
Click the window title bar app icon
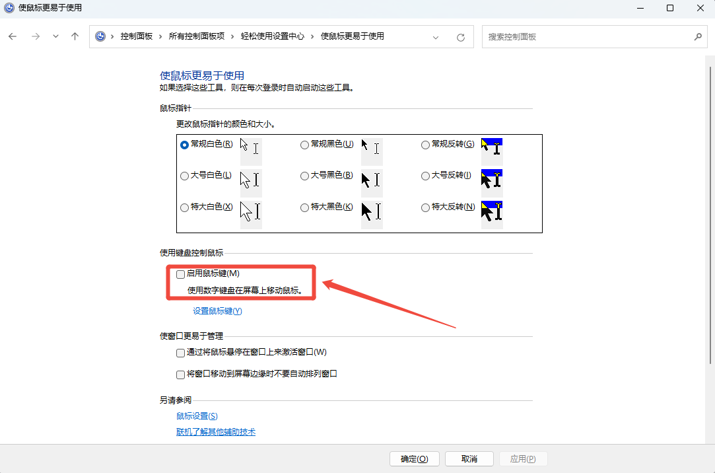click(x=9, y=8)
